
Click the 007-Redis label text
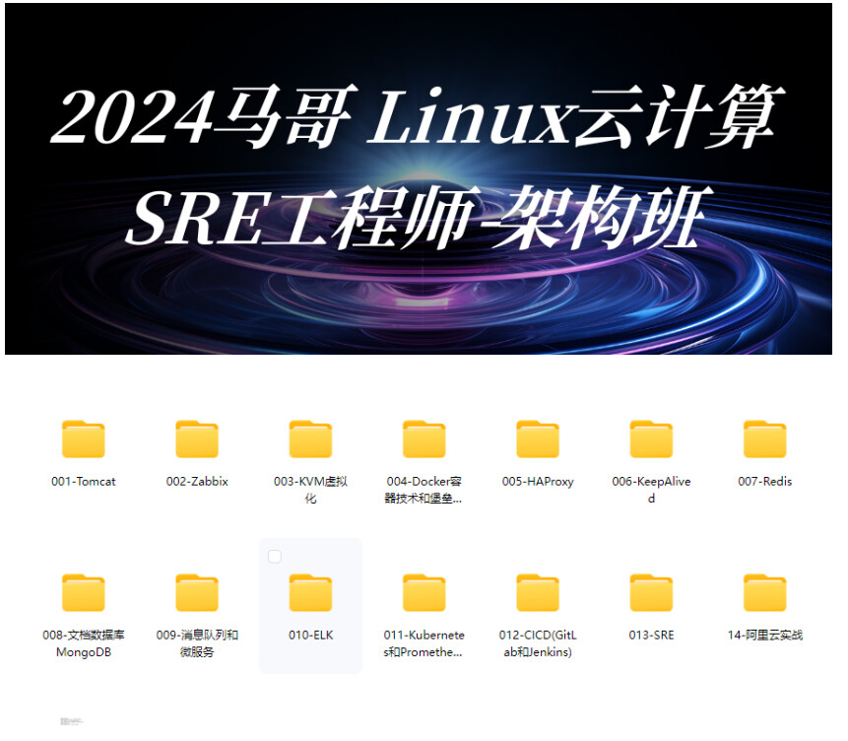point(764,481)
